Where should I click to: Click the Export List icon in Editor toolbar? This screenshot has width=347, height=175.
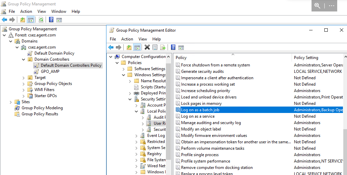coord(163,48)
